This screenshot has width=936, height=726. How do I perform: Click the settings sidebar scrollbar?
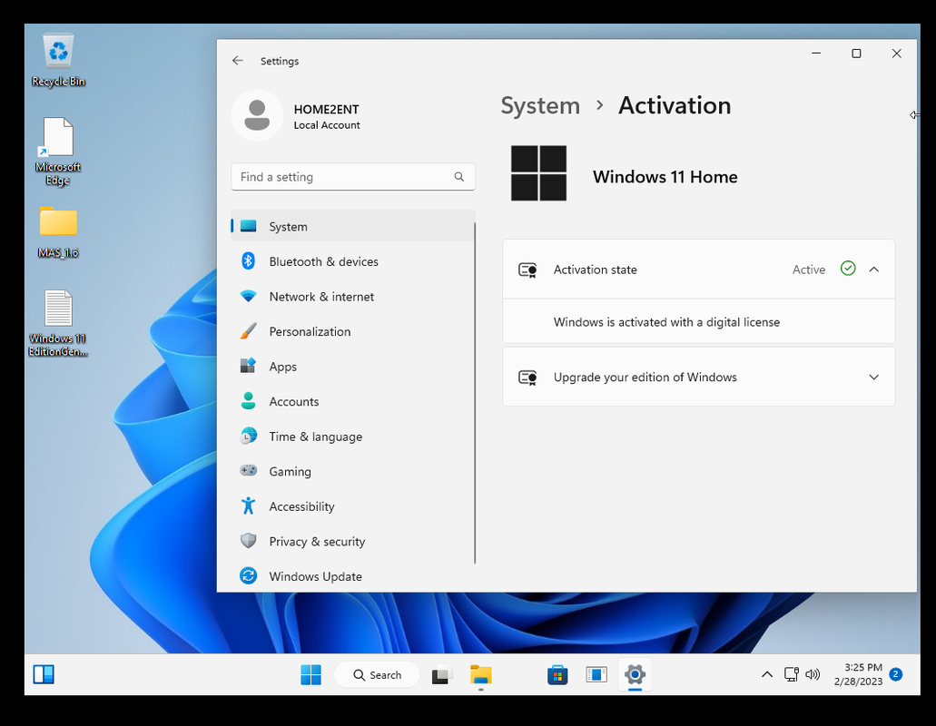pyautogui.click(x=475, y=393)
